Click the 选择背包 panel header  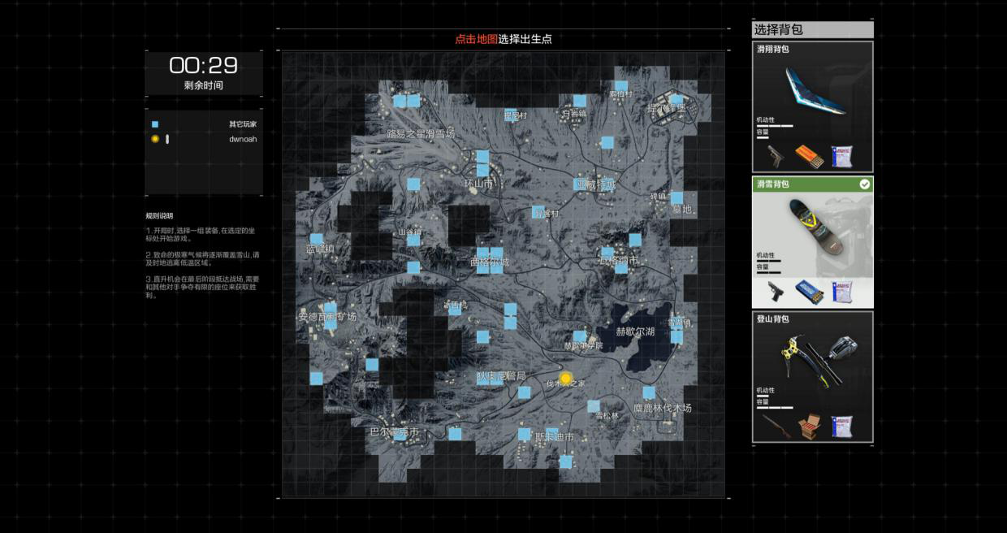(813, 30)
